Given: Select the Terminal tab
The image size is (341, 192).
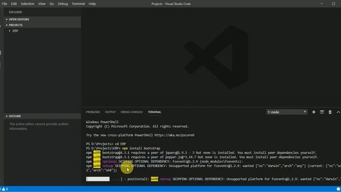Looking at the screenshot, I should tap(155, 112).
